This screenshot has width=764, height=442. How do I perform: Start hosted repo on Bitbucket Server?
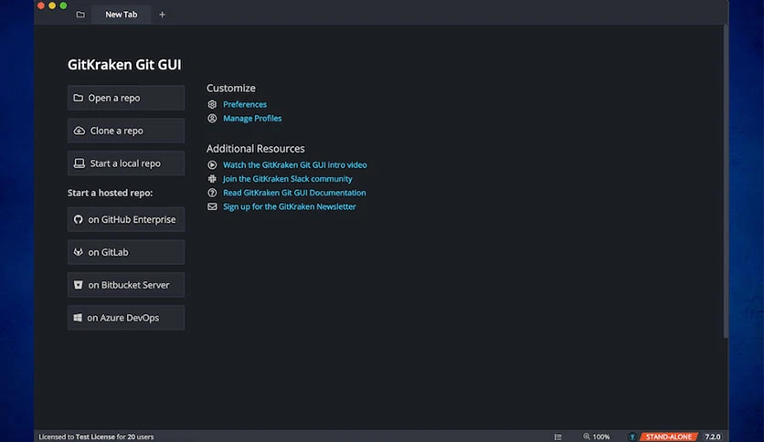tap(126, 285)
